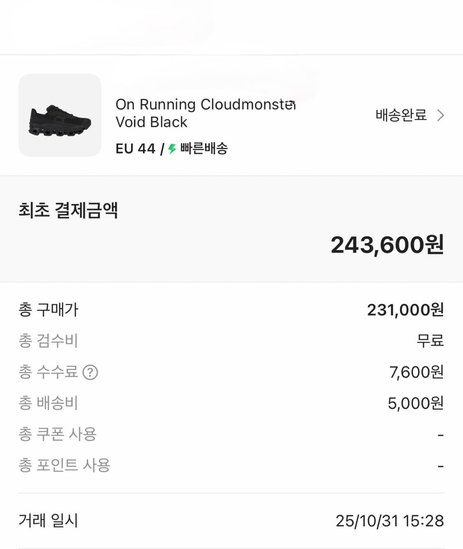The width and height of the screenshot is (463, 549).
Task: Expand order status with the right chevron
Action: (x=440, y=115)
